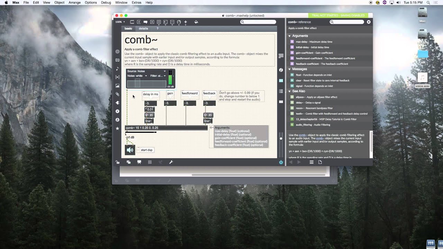Image resolution: width=443 pixels, height=249 pixels.
Task: Collapse the See Also section
Action: (290, 91)
